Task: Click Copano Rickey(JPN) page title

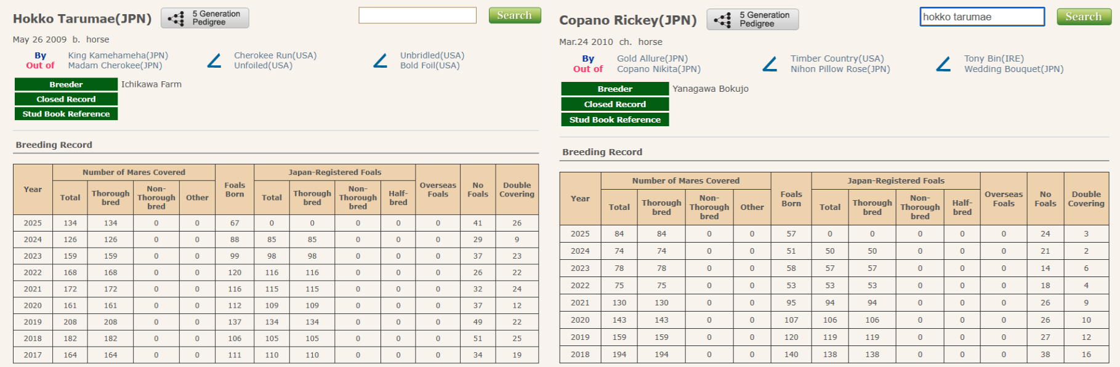Action: pos(627,20)
